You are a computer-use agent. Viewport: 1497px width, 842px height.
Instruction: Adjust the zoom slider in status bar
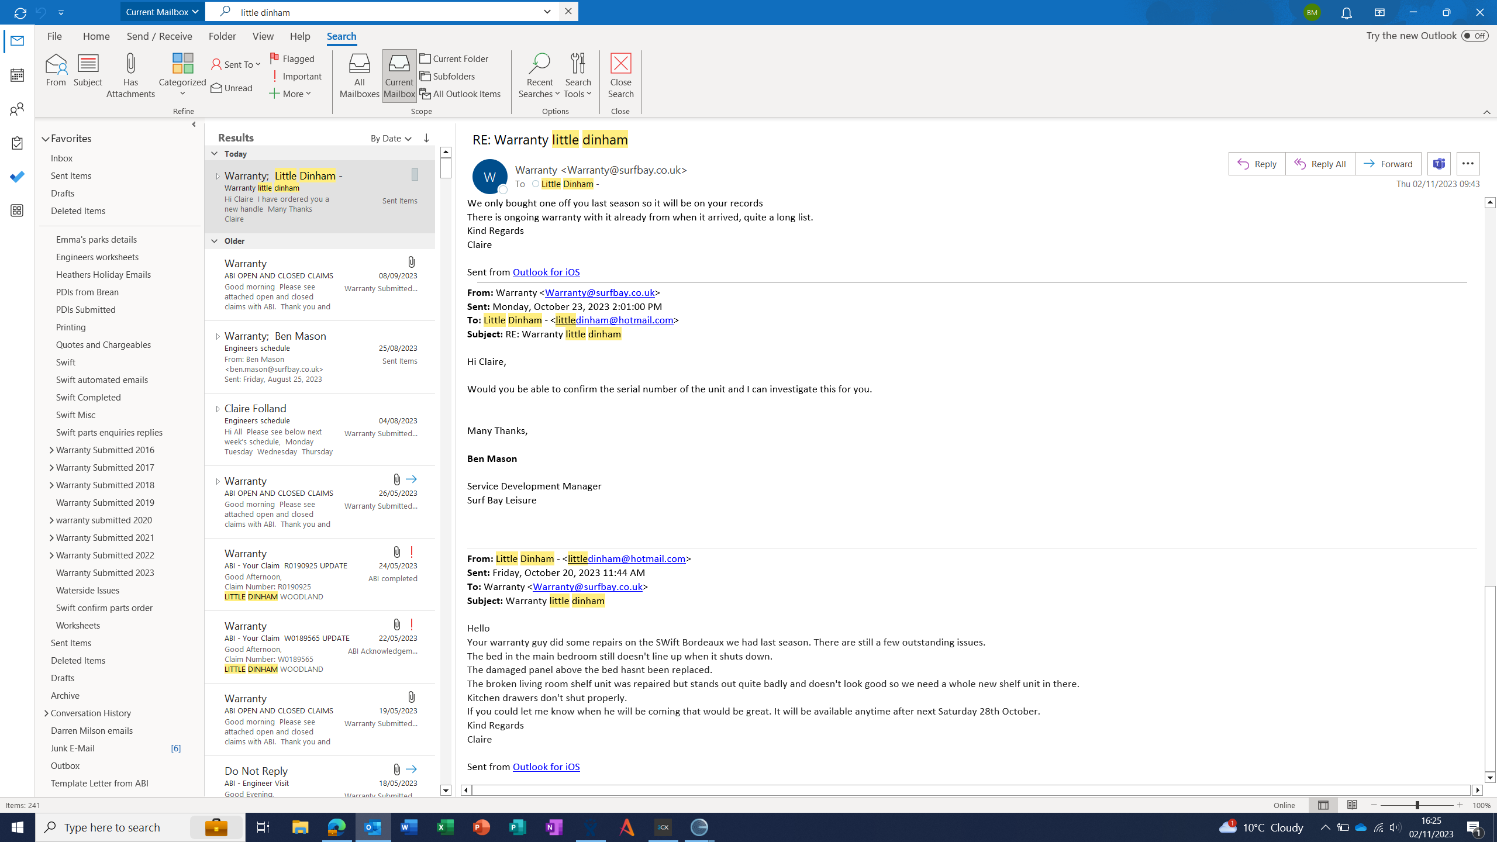1417,805
